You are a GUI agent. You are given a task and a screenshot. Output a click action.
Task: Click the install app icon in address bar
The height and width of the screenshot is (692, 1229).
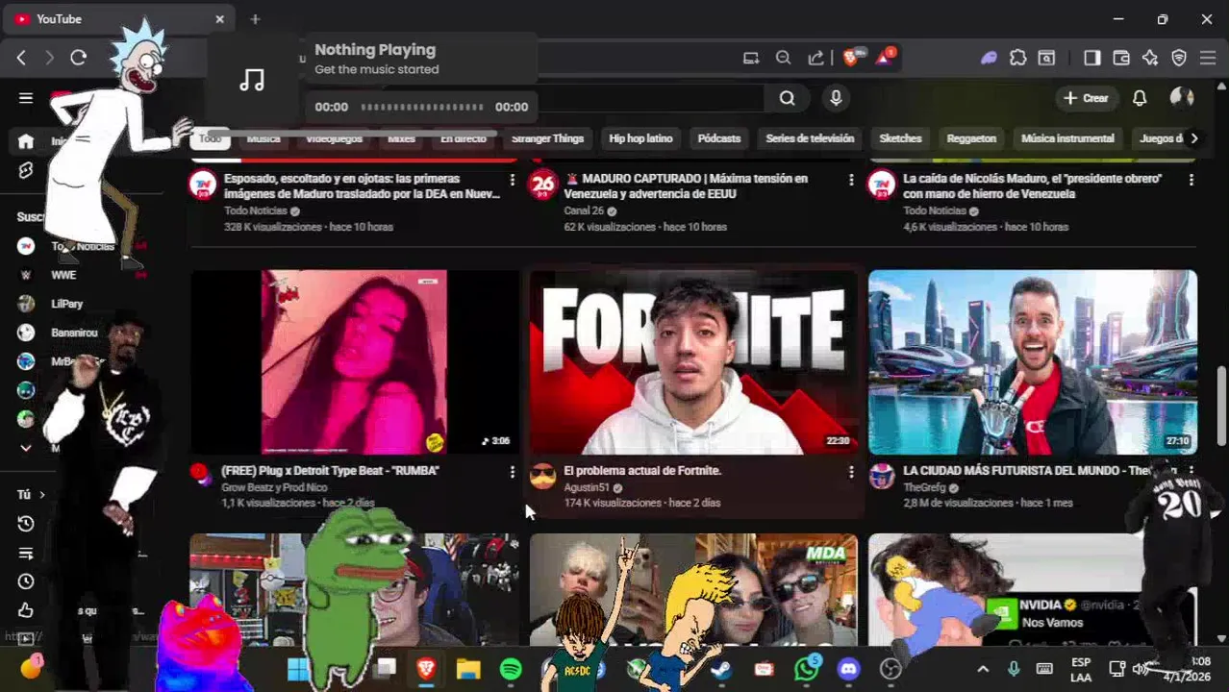coord(751,58)
